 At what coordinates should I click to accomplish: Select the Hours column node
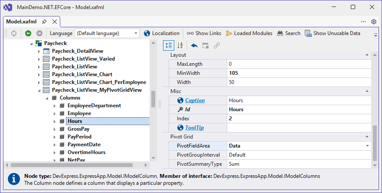pyautogui.click(x=75, y=121)
